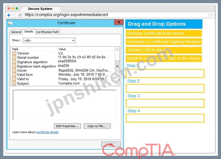Click the certificate icon in dialog title bar
The width and height of the screenshot is (221, 159).
tap(10, 23)
